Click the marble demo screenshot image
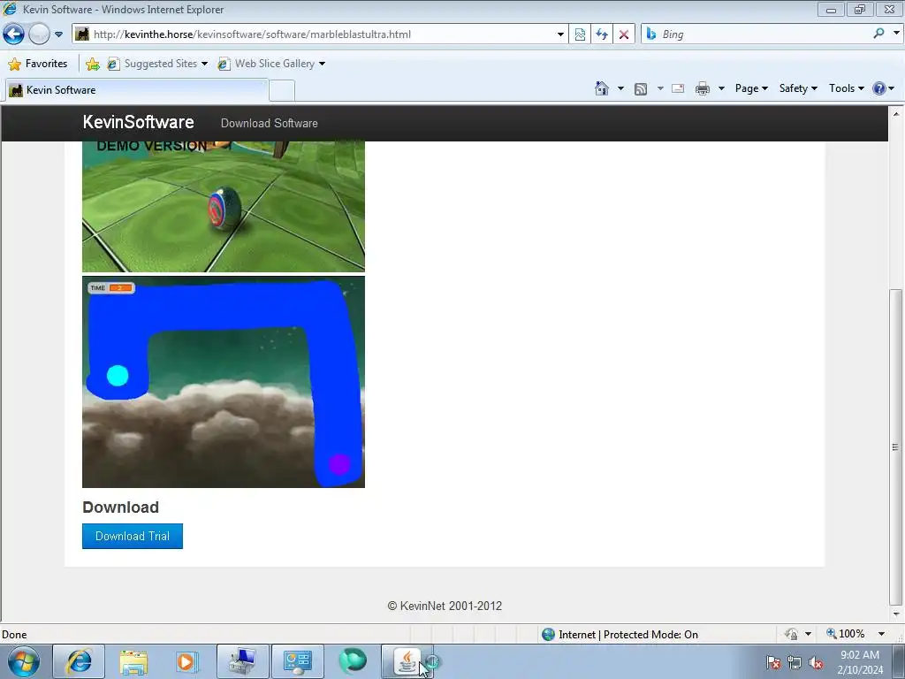Viewport: 905px width, 679px height. (224, 206)
